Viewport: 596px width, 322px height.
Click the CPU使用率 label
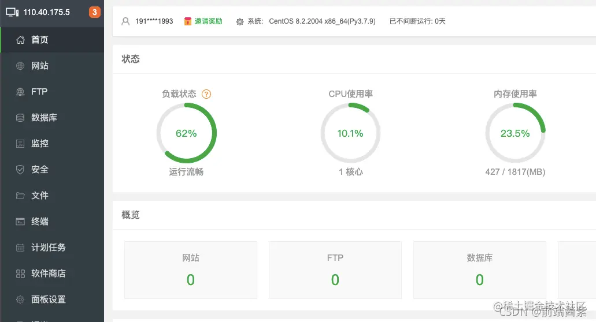pyautogui.click(x=351, y=94)
